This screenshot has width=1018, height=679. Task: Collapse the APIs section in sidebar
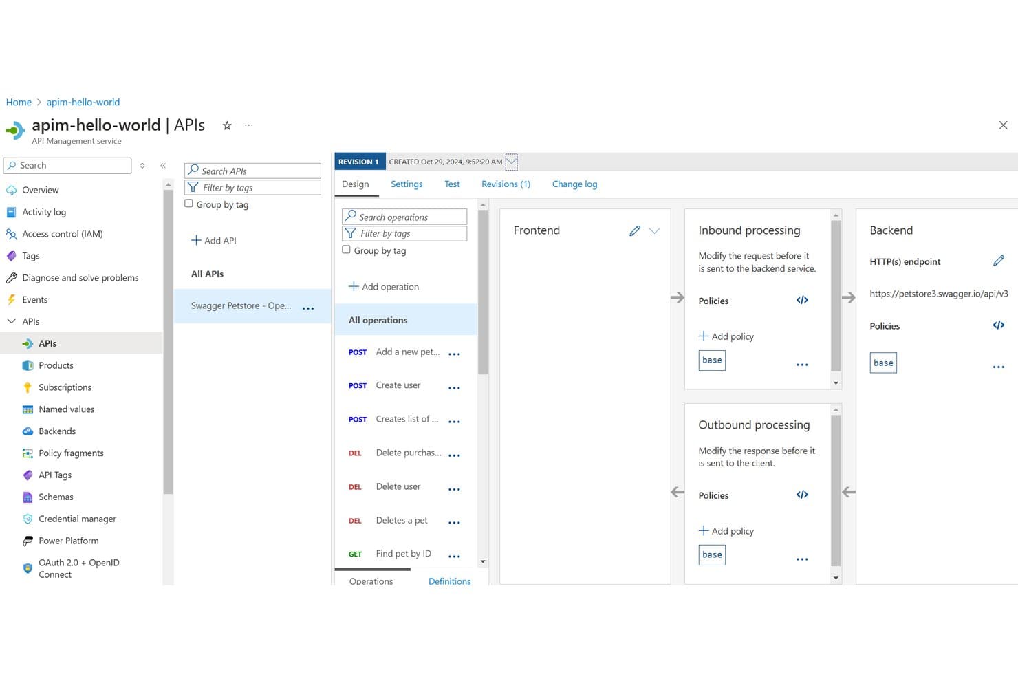point(11,321)
